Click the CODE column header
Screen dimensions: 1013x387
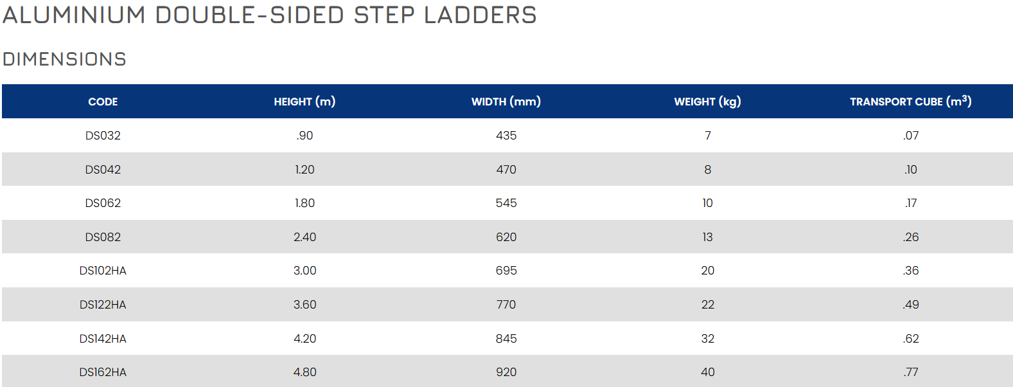click(x=103, y=102)
